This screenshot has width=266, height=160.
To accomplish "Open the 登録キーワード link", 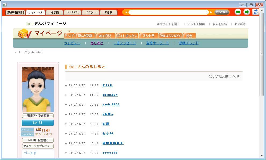I will click(157, 43).
